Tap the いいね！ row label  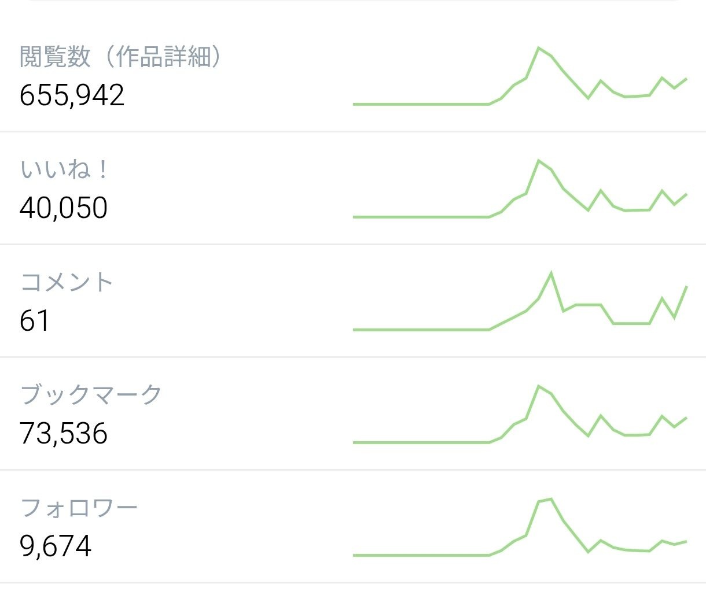[64, 170]
